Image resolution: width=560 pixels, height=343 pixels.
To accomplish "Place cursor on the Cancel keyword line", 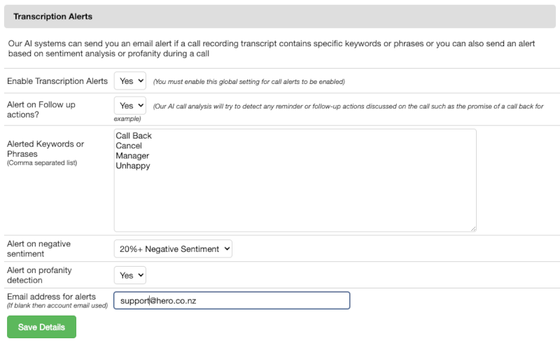I will click(x=129, y=146).
